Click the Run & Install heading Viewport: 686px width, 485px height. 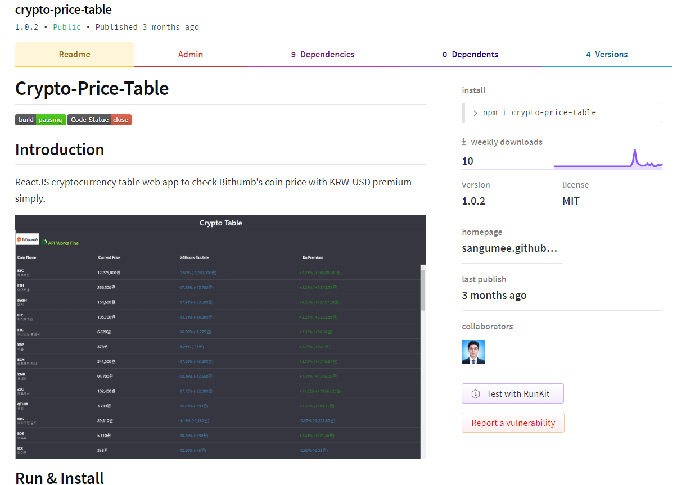click(x=60, y=477)
